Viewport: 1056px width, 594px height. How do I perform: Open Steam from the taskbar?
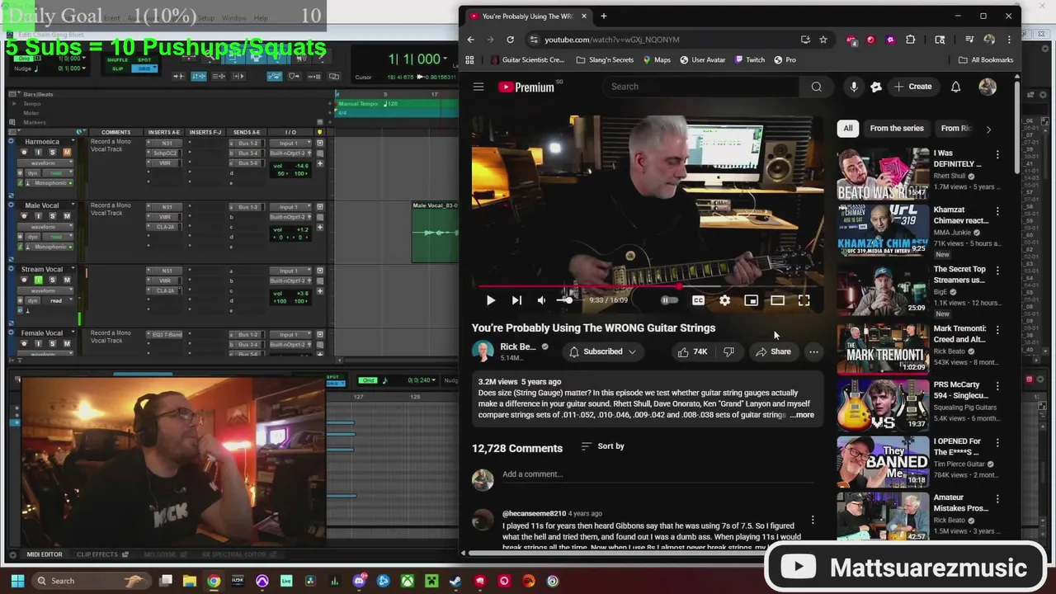[x=455, y=581]
